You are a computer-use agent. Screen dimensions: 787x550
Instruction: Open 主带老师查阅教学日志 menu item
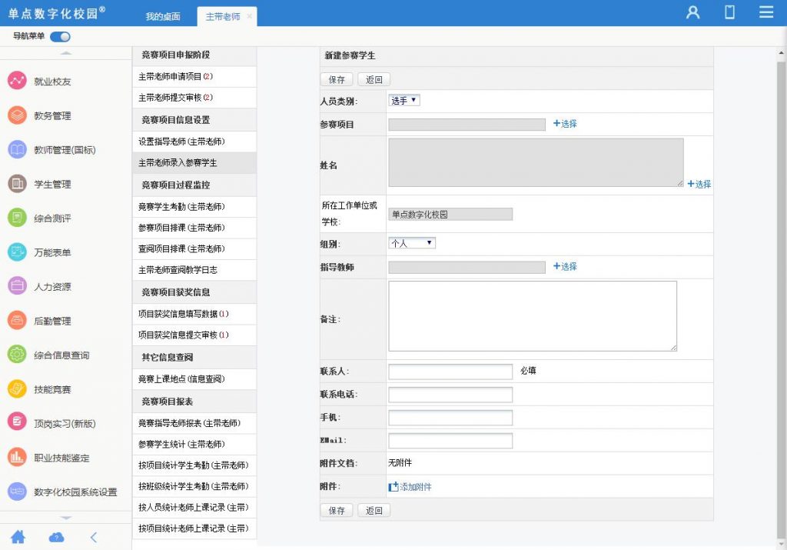pyautogui.click(x=194, y=270)
